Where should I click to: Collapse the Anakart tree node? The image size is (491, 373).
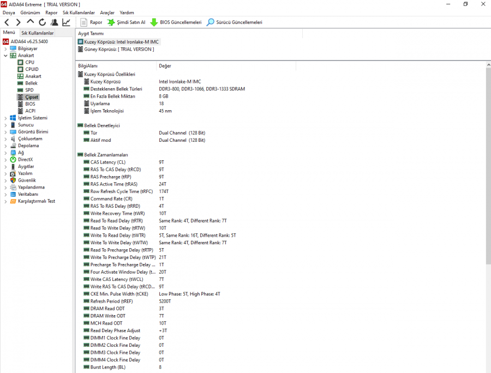5,56
